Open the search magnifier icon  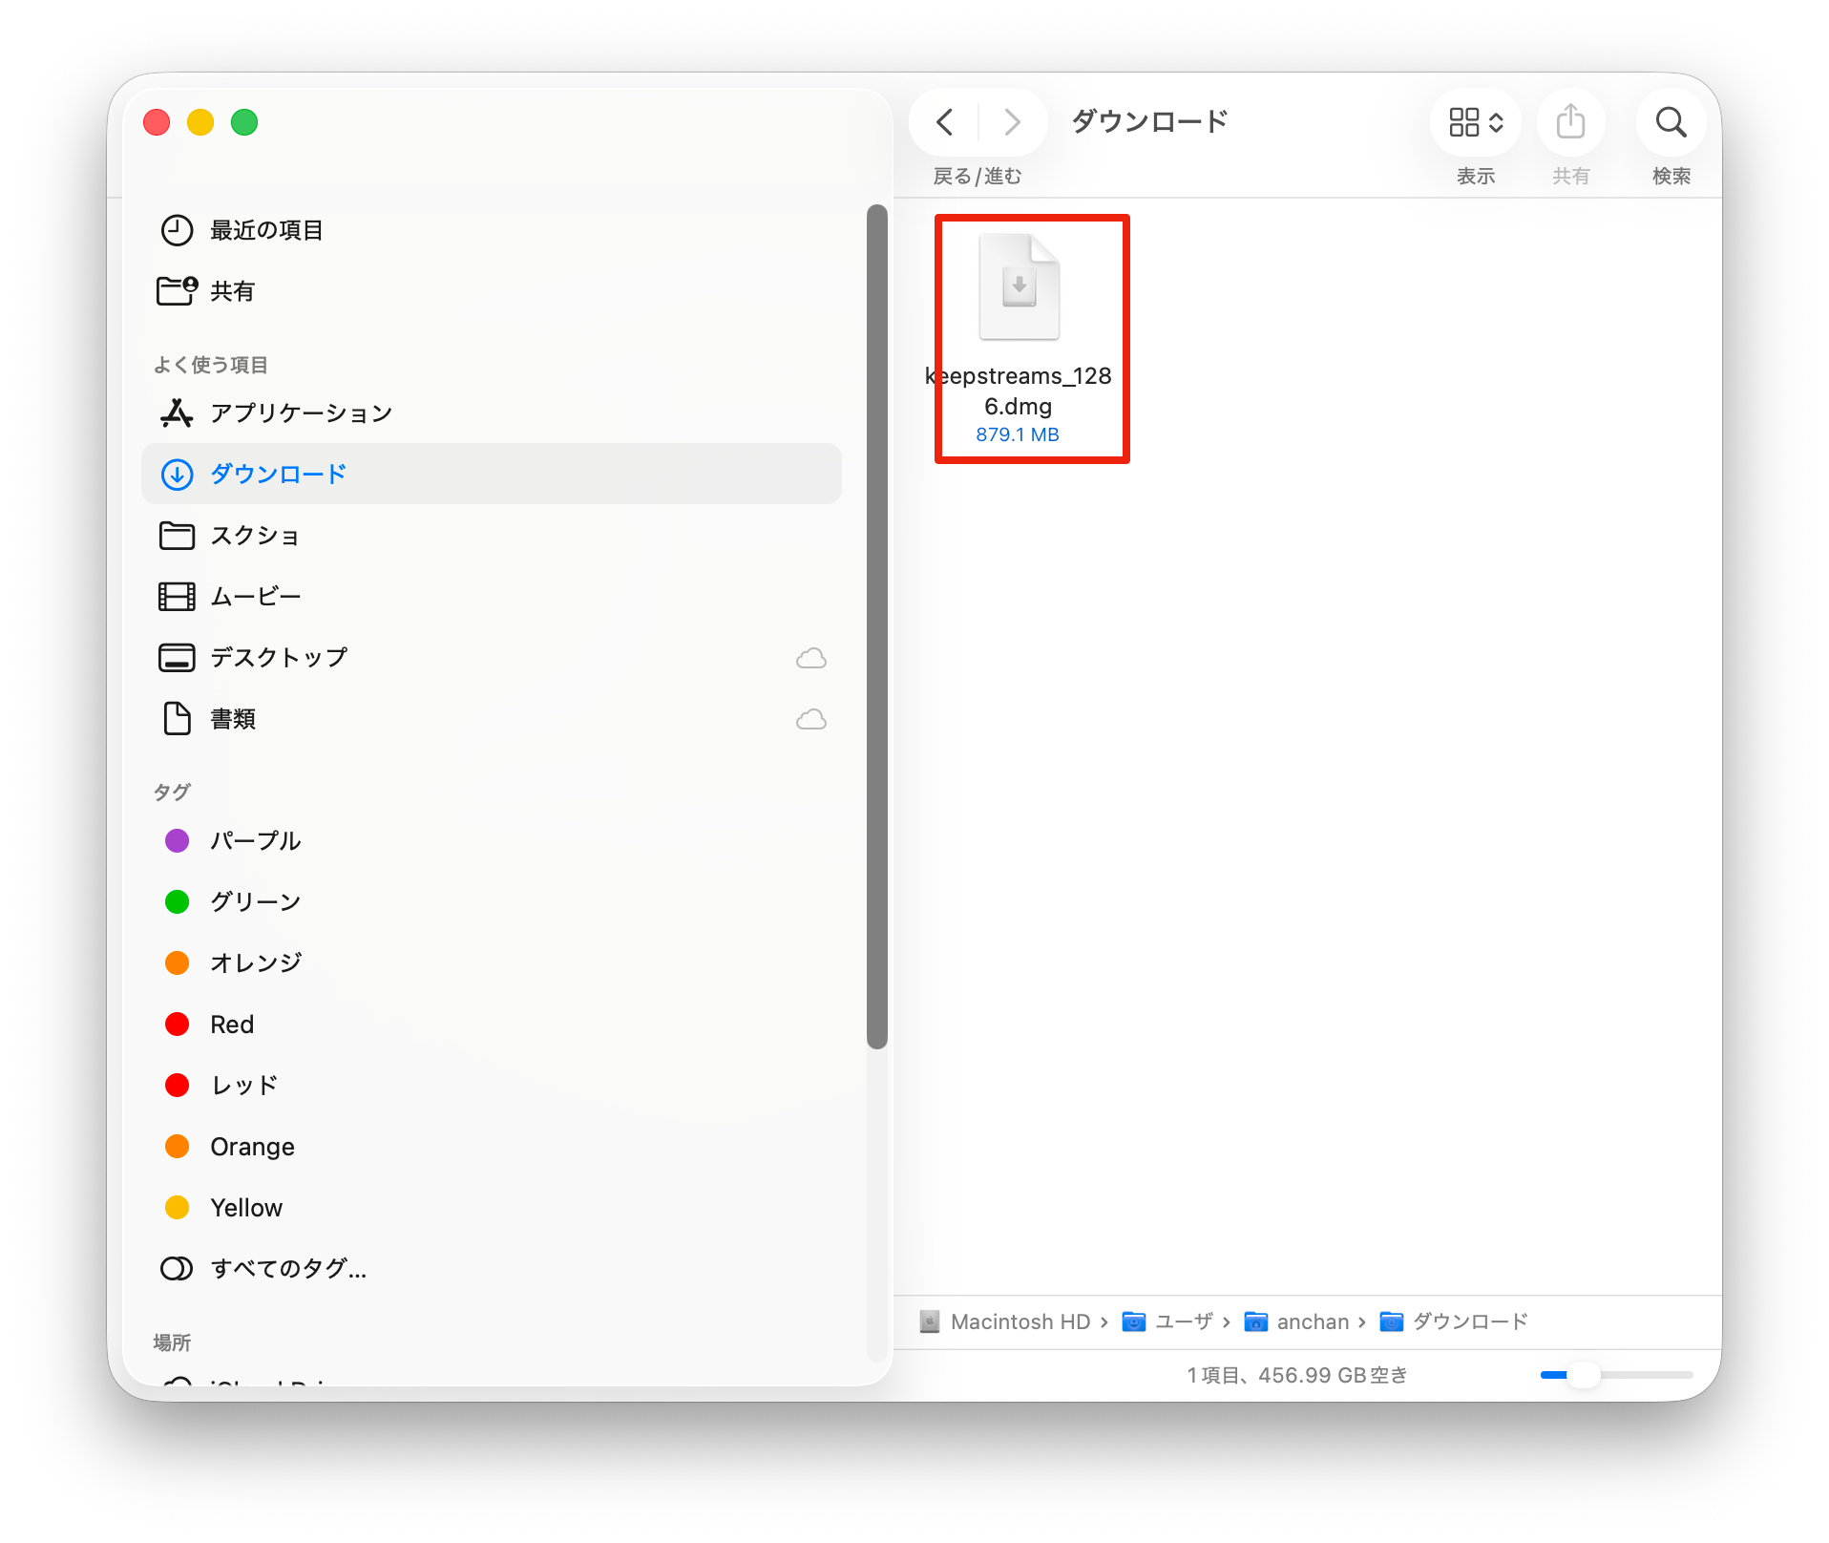(x=1671, y=122)
